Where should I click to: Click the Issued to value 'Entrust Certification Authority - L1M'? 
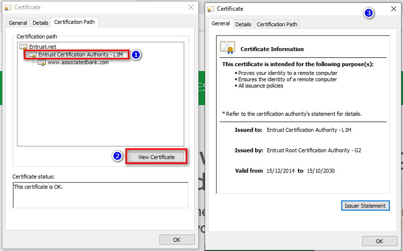tap(309, 130)
